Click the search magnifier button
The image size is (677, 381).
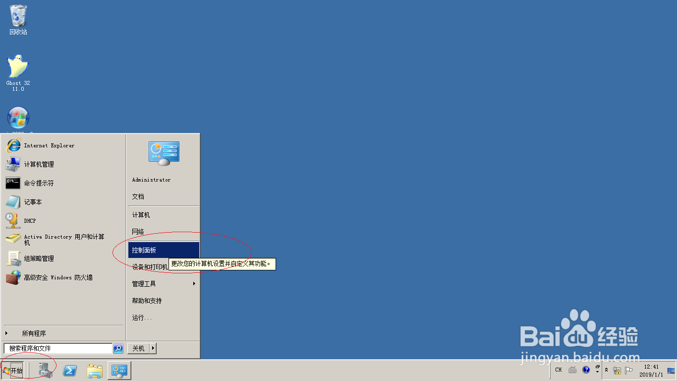118,348
